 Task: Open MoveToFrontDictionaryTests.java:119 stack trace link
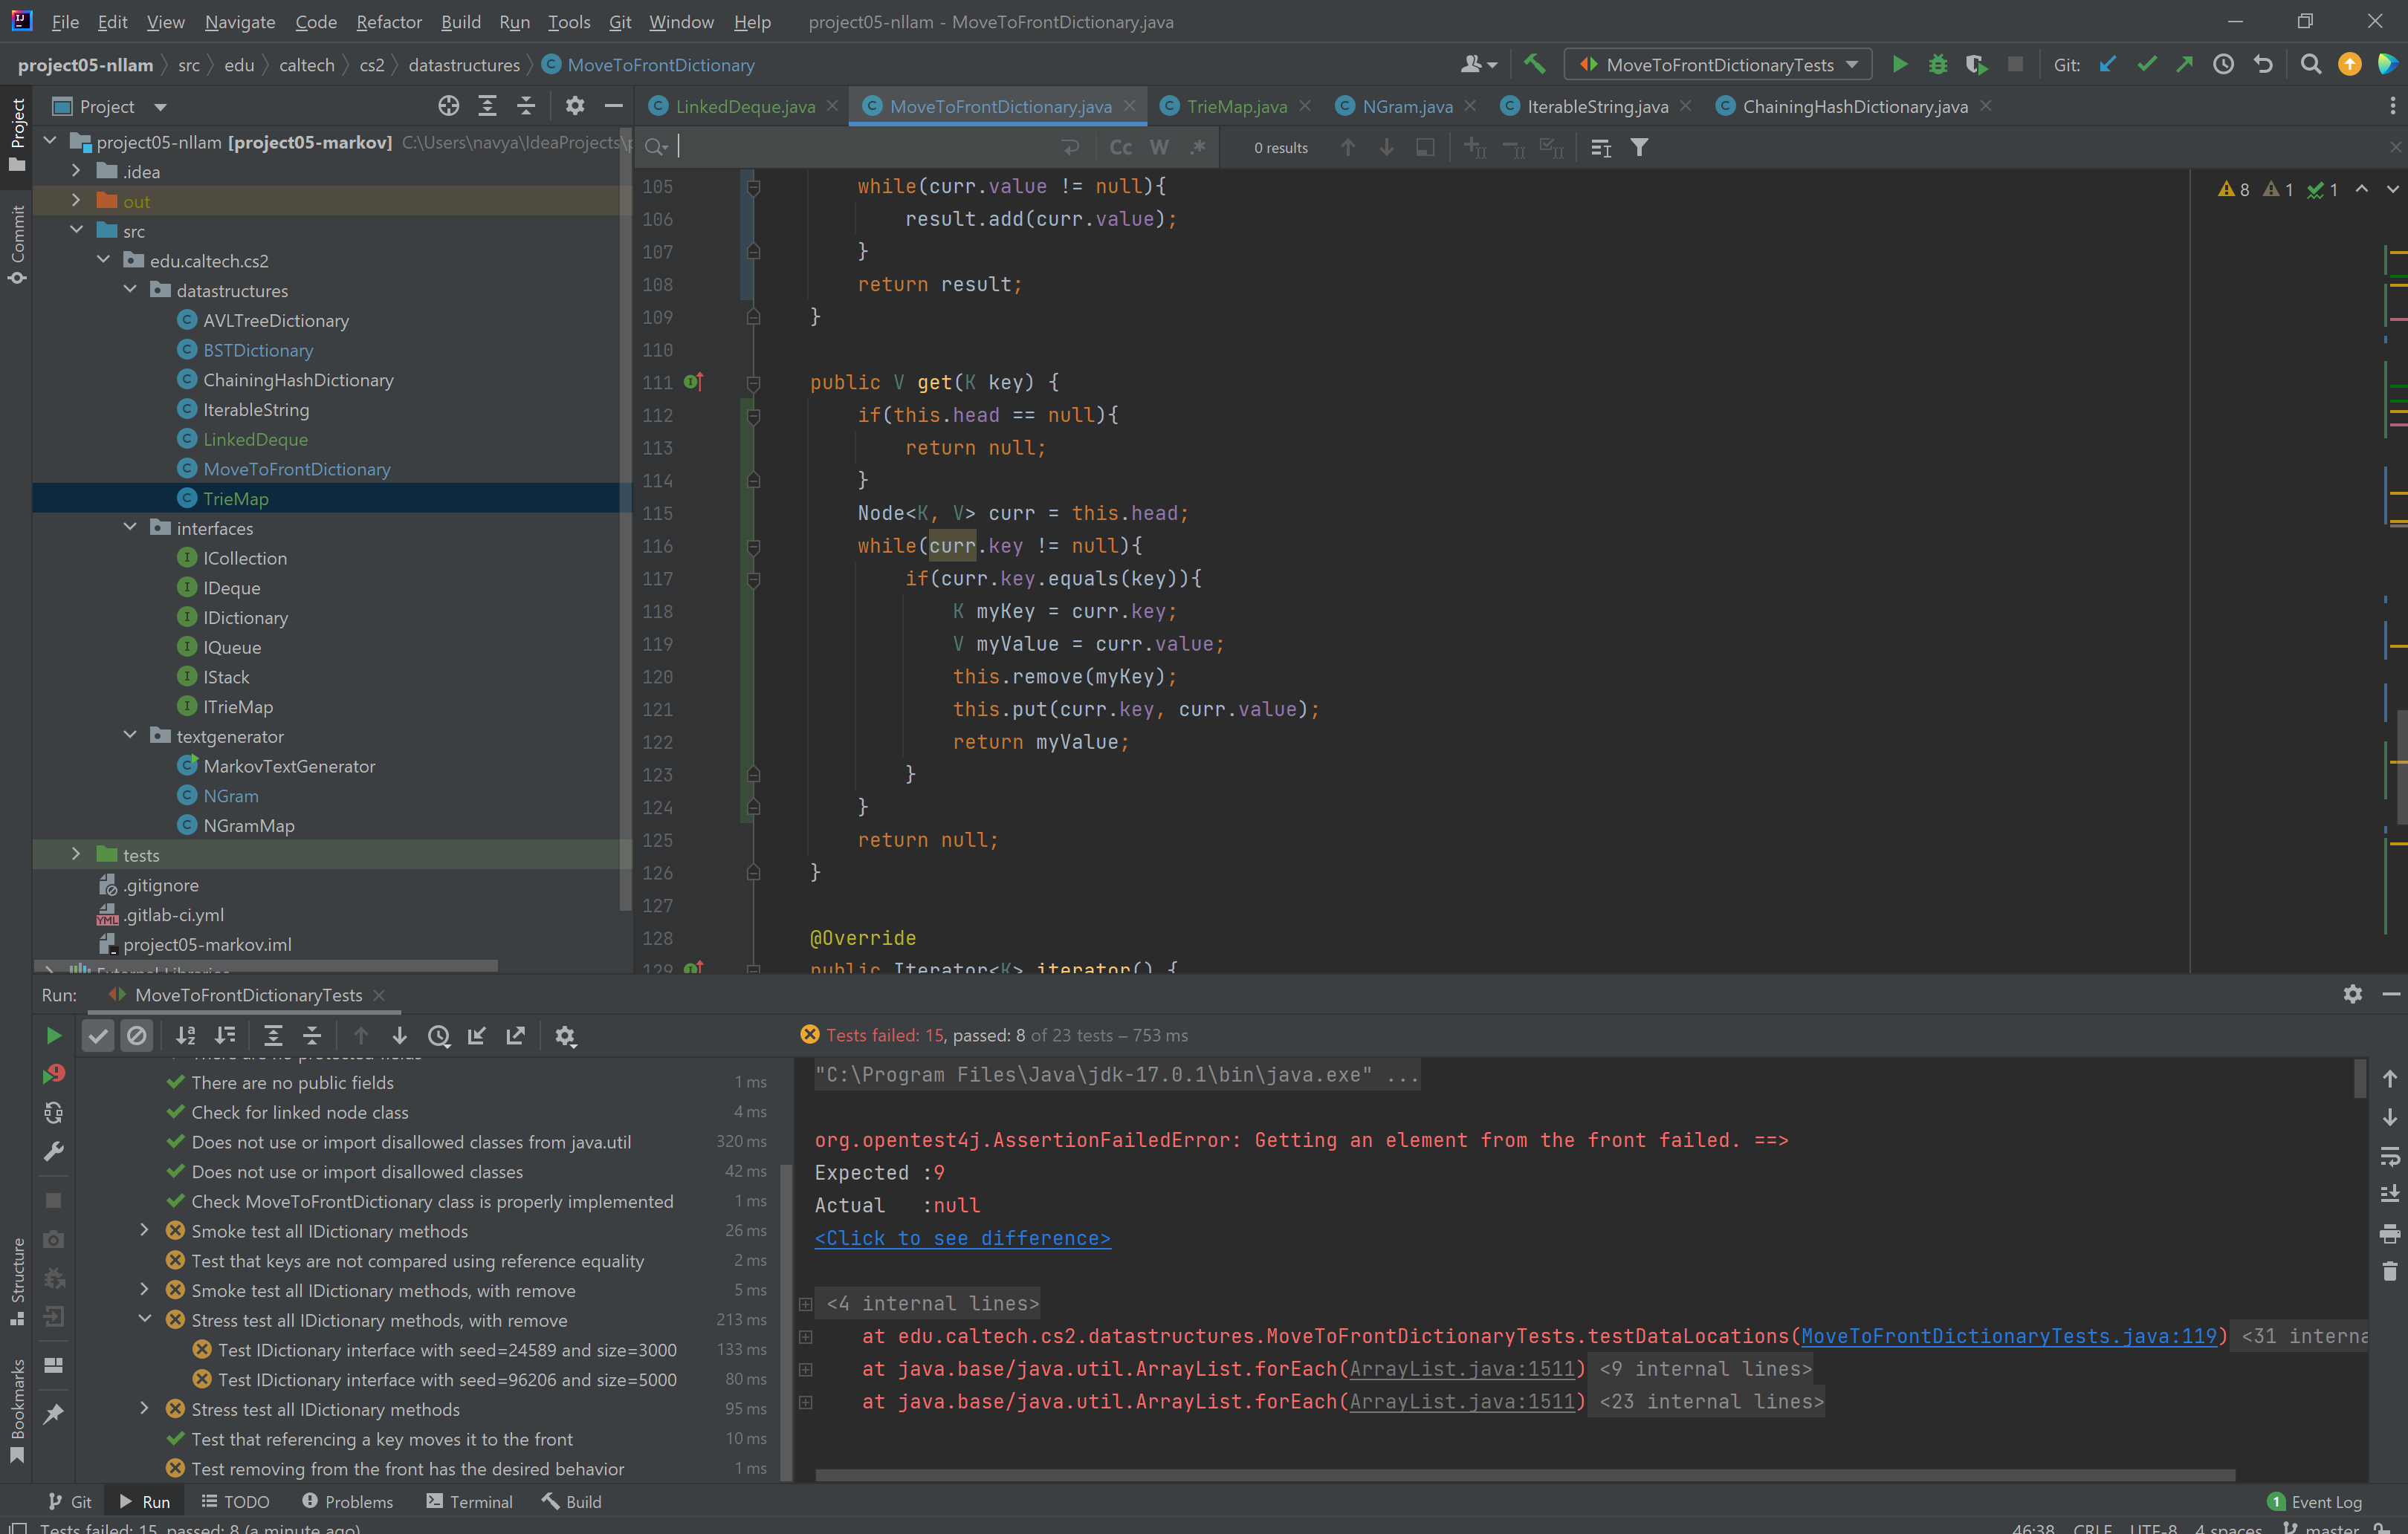pyautogui.click(x=2008, y=1336)
